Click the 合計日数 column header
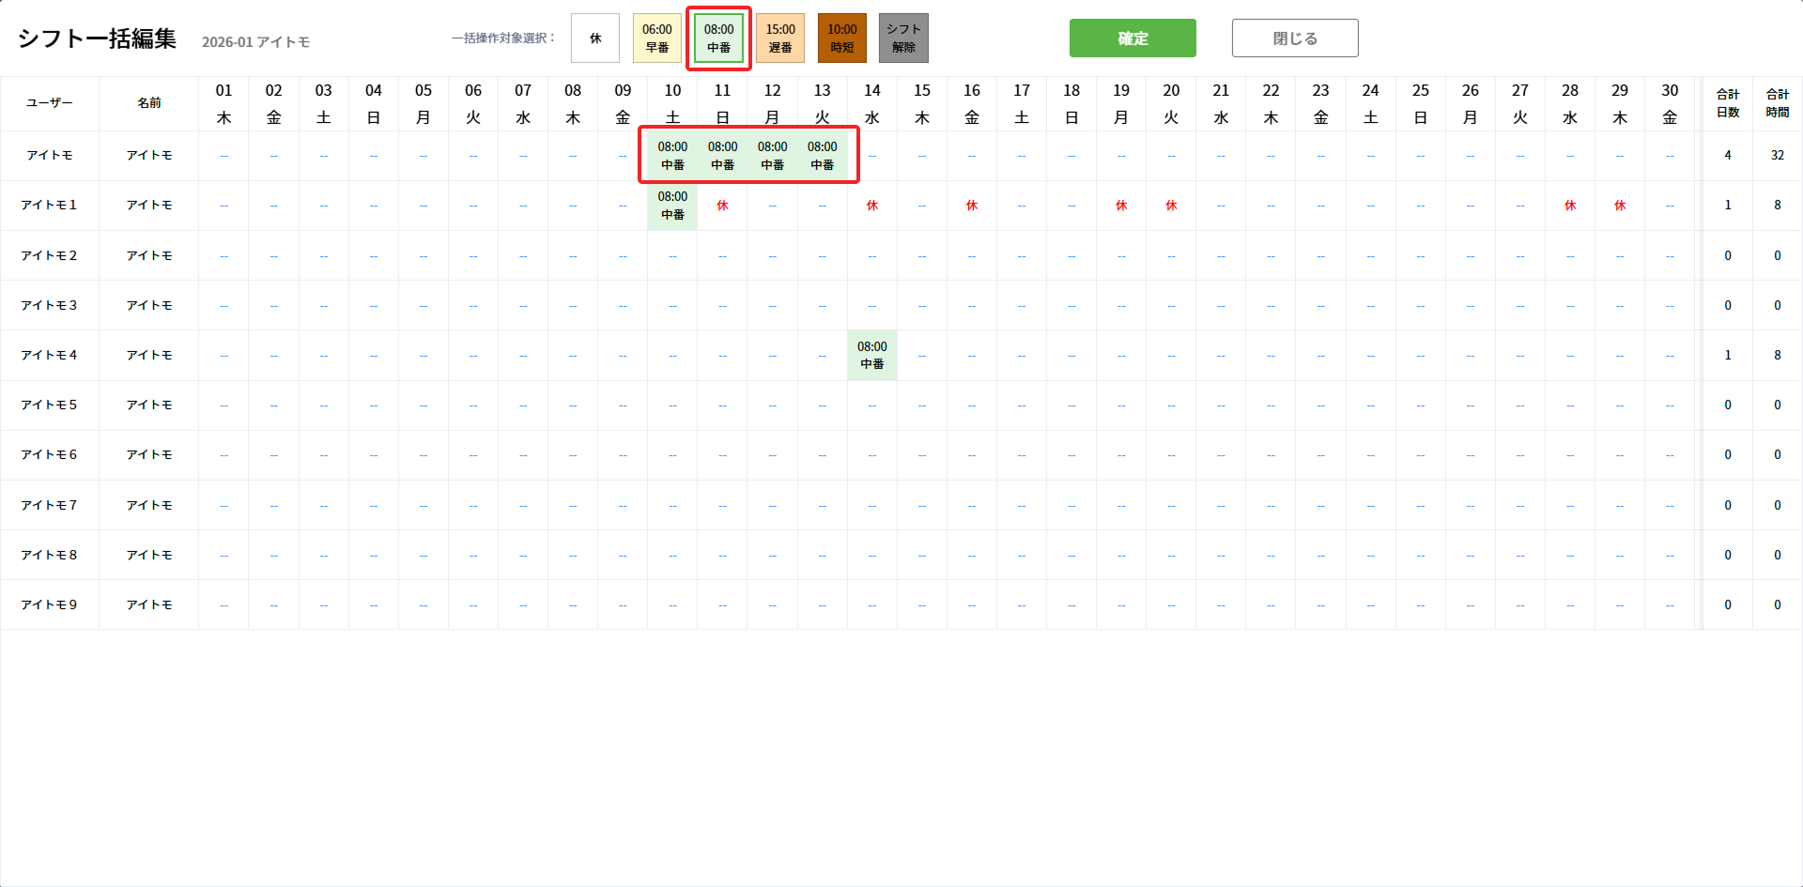Image resolution: width=1803 pixels, height=887 pixels. pos(1727,103)
